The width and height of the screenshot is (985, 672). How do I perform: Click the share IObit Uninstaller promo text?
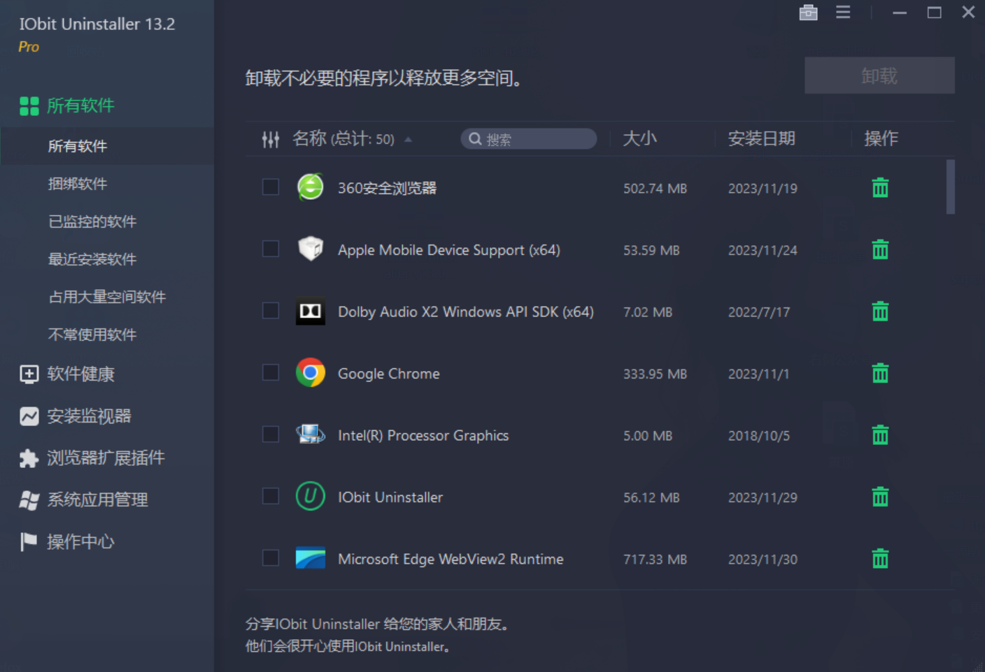[x=377, y=634]
